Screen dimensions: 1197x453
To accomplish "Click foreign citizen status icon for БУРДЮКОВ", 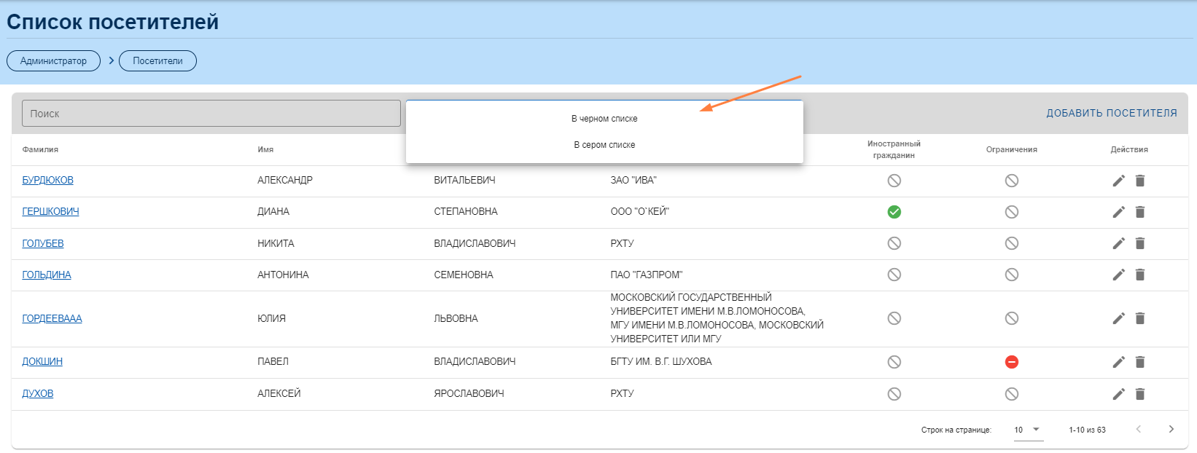I will [x=894, y=181].
